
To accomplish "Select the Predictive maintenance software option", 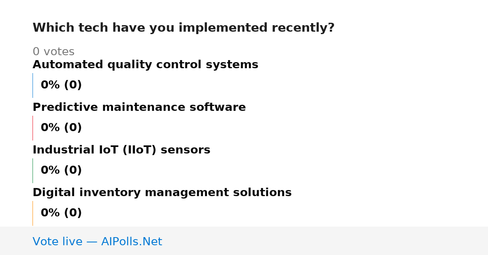I will coord(139,108).
